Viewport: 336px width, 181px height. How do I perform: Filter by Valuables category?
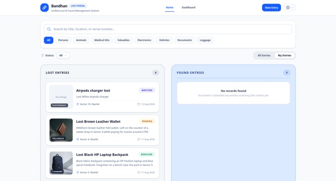[x=123, y=40]
